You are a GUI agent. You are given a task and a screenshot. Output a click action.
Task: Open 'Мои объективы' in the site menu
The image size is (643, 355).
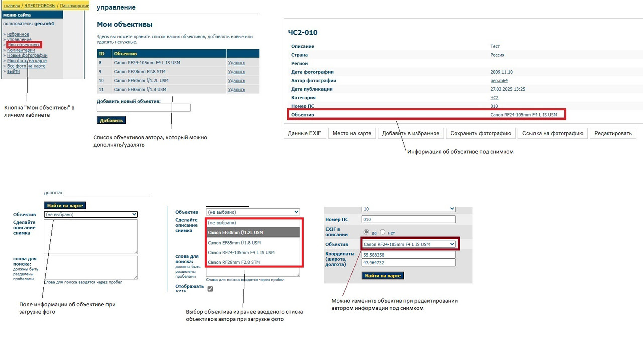coord(24,45)
